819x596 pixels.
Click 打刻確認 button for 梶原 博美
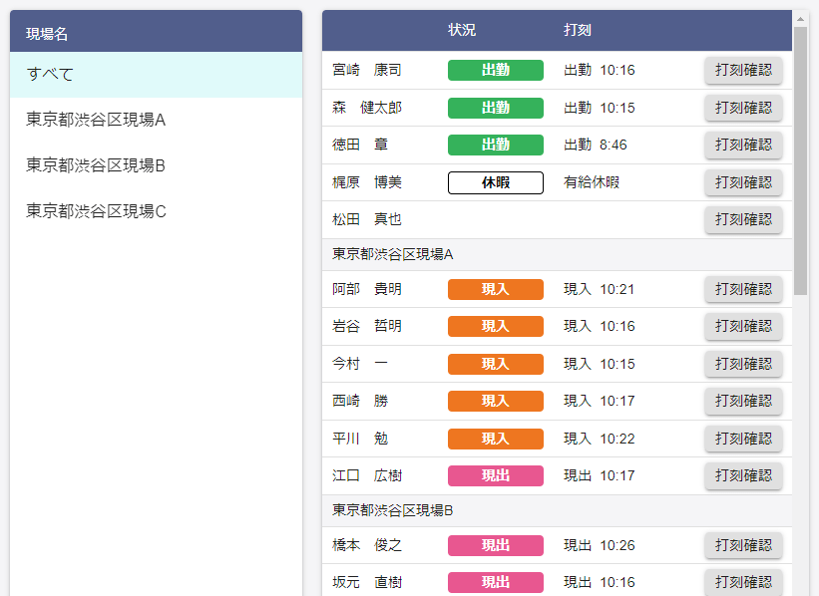(x=743, y=182)
